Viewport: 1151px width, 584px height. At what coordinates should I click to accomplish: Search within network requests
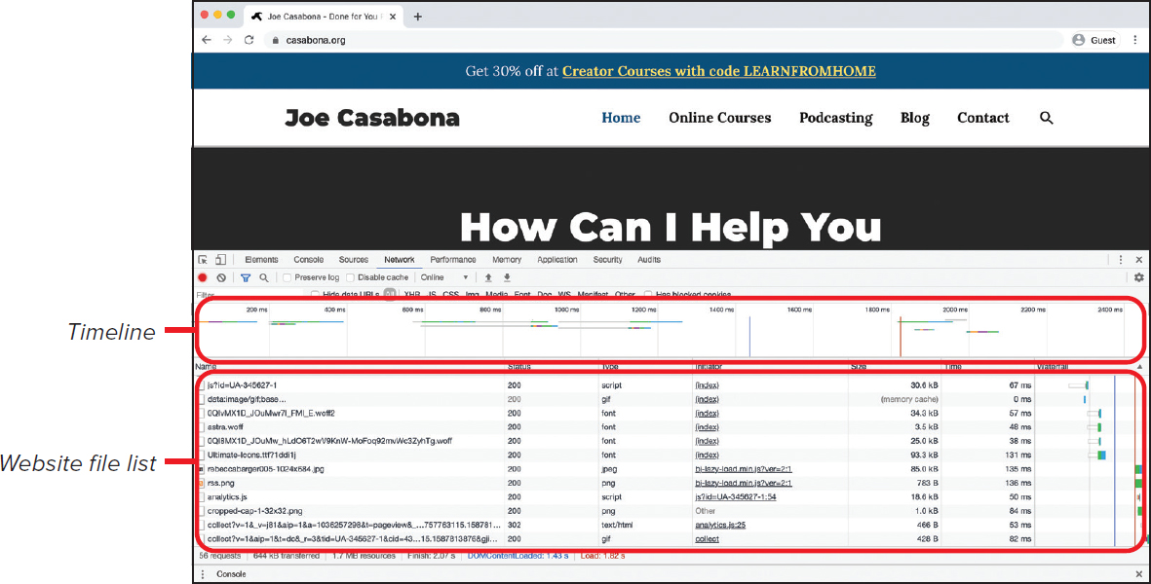pyautogui.click(x=263, y=278)
